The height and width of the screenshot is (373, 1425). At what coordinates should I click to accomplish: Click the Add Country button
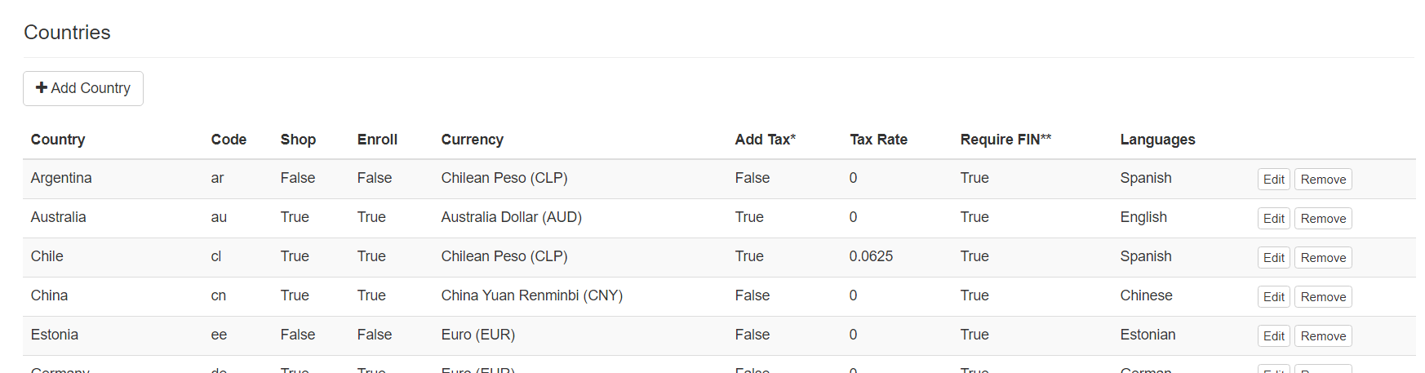(83, 88)
